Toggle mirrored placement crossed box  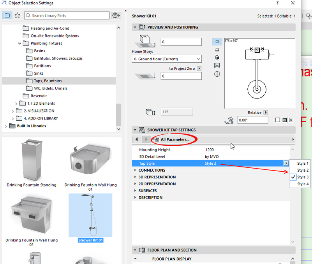coord(285,120)
